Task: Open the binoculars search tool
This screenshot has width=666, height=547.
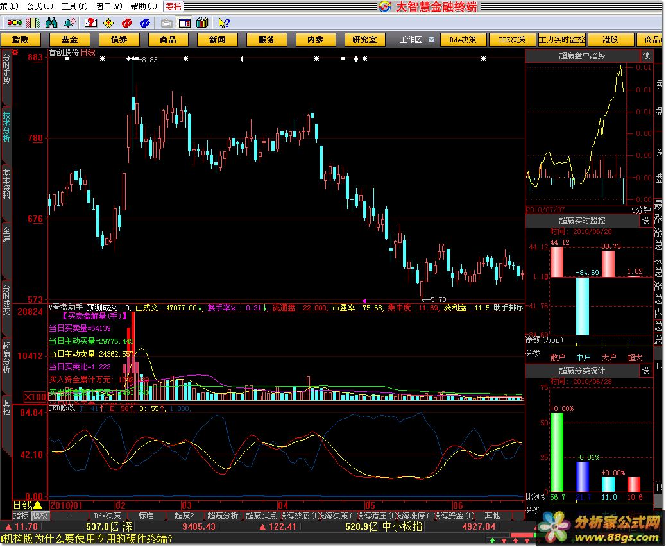Action: [51, 22]
